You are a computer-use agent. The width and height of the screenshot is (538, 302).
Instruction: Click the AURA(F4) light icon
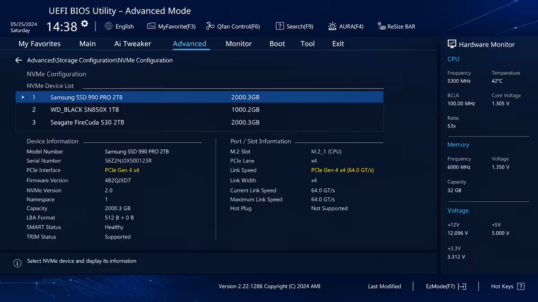pos(332,26)
